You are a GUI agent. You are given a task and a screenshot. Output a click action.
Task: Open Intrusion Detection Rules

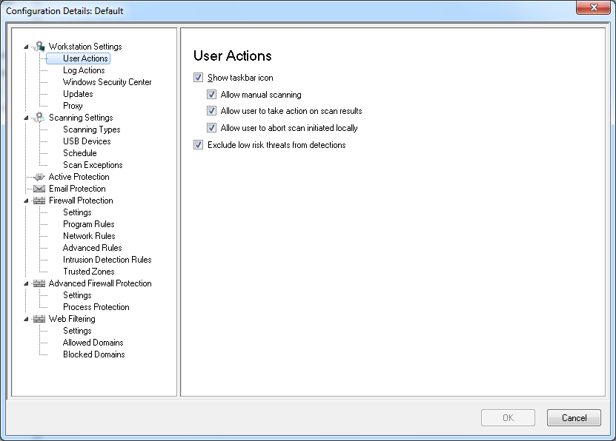coord(107,260)
